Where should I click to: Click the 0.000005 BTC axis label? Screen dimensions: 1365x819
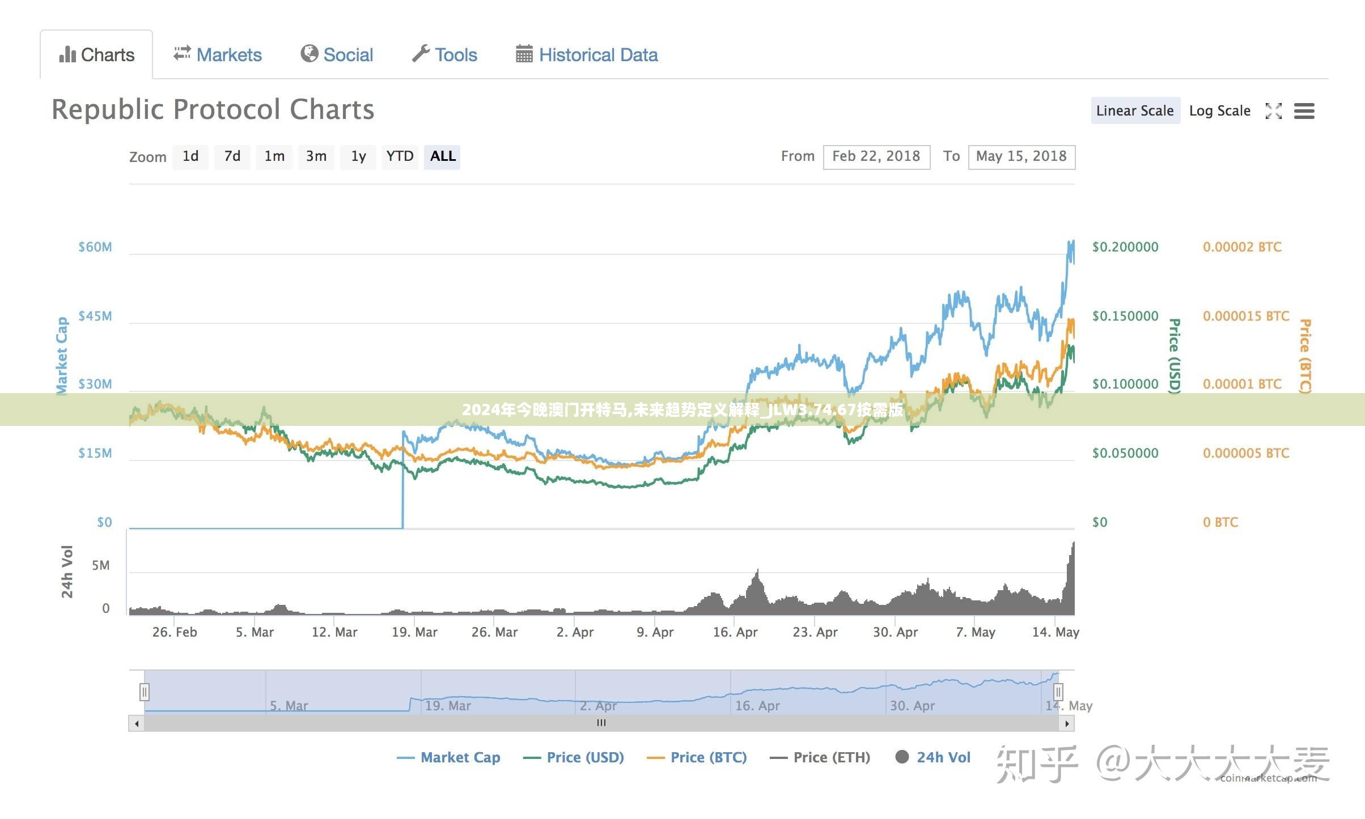point(1246,453)
